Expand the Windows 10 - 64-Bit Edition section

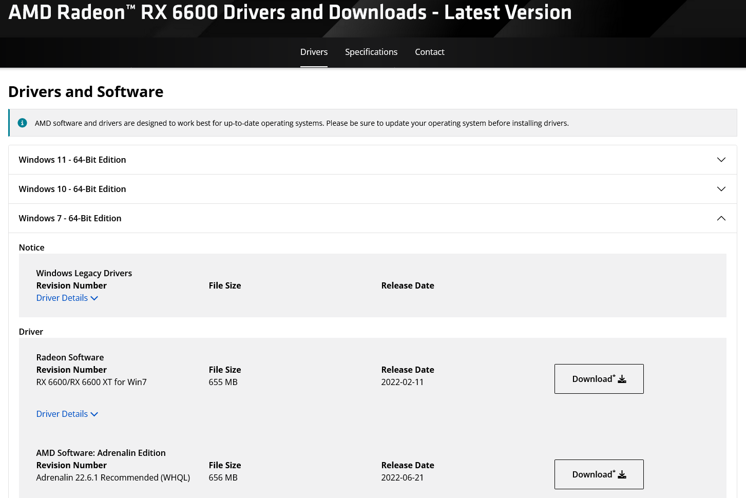pos(373,189)
